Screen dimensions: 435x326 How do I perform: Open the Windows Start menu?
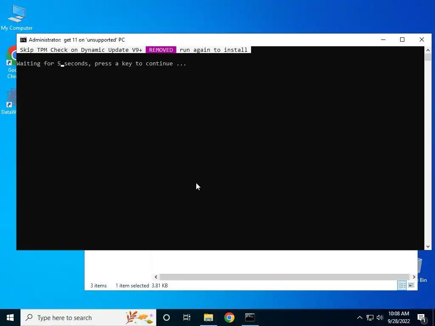(10, 318)
